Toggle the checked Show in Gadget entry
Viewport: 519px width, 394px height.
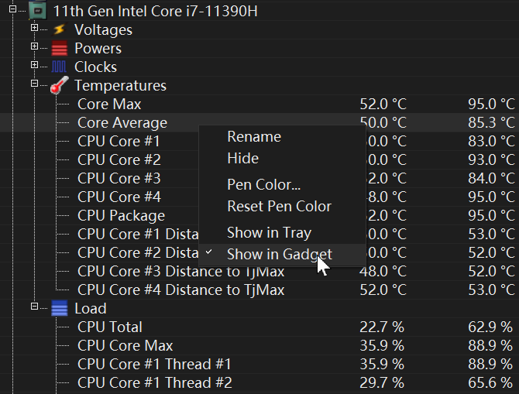[x=282, y=254]
